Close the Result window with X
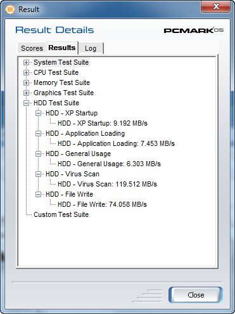 (x=215, y=7)
